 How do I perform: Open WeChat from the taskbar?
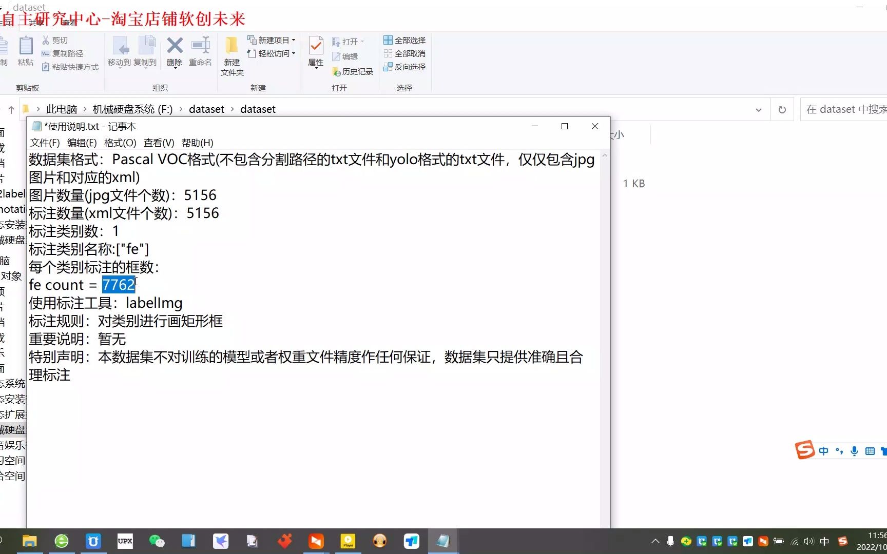[x=157, y=541]
